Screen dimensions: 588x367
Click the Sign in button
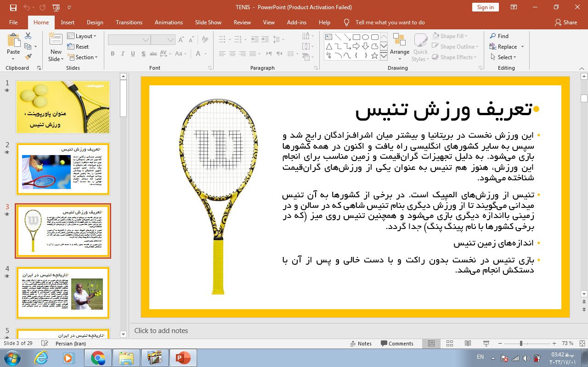[485, 7]
